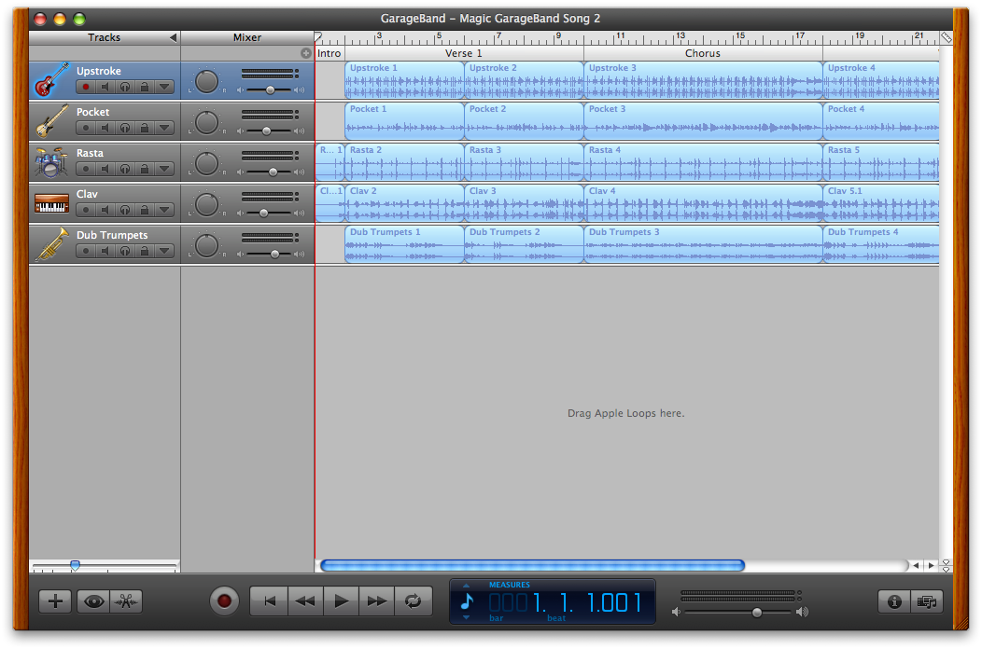
Task: Click the Dub Trumpets track name
Action: [112, 235]
